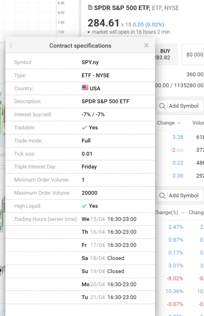
Task: Click the upper Add Symbol search field
Action: (x=180, y=106)
